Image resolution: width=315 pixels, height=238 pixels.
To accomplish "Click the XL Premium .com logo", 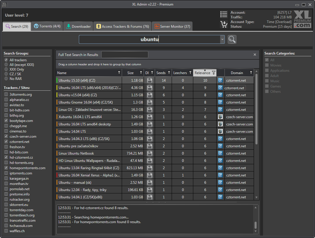I will pyautogui.click(x=302, y=19).
